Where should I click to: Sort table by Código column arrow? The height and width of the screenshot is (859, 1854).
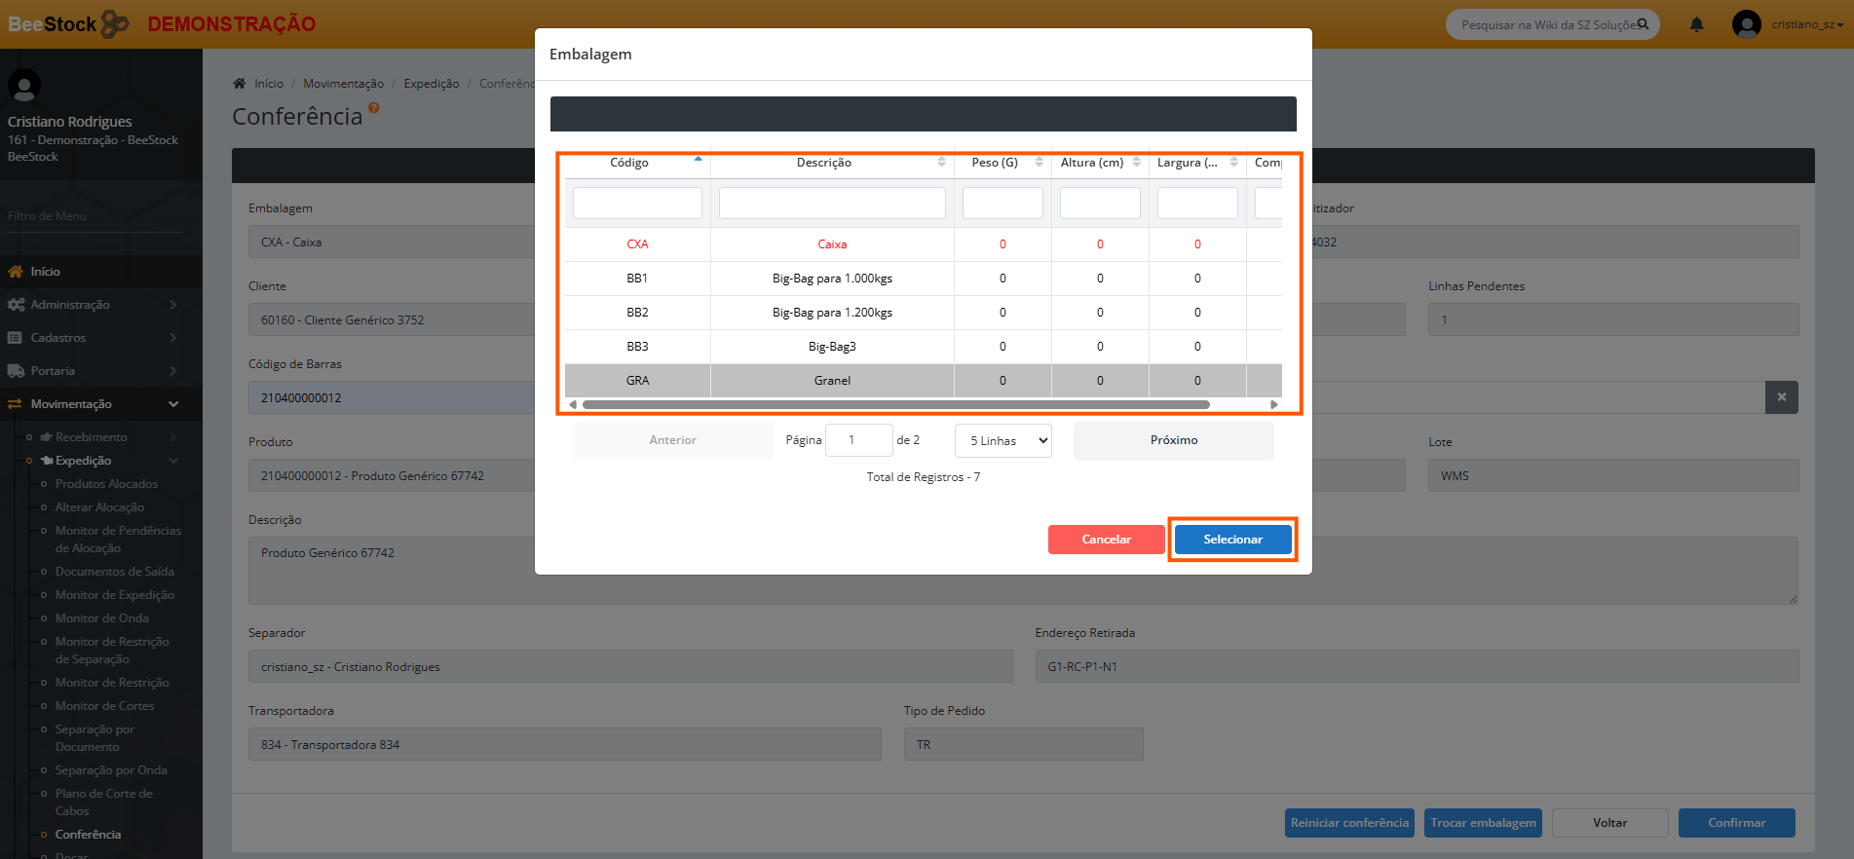(x=698, y=160)
